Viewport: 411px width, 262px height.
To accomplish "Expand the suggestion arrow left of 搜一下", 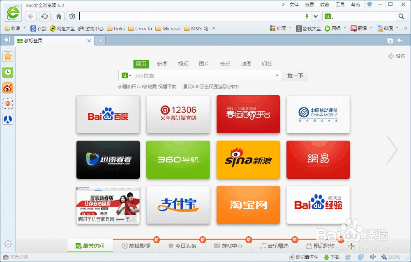I will [277, 75].
